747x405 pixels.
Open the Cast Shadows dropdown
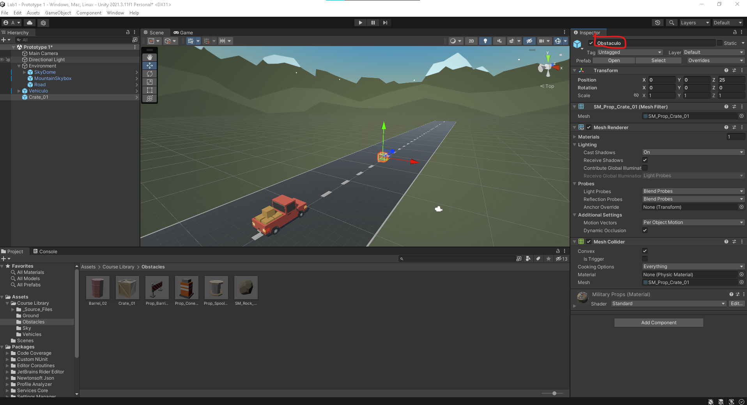693,152
